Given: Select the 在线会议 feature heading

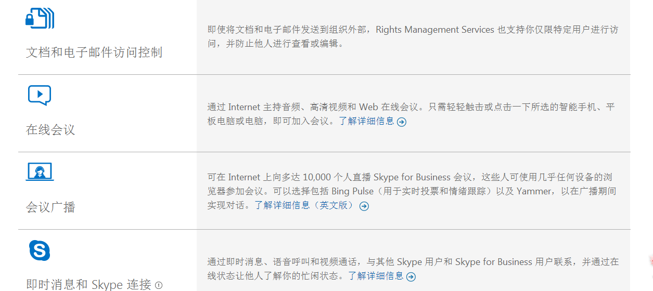Looking at the screenshot, I should click(50, 130).
